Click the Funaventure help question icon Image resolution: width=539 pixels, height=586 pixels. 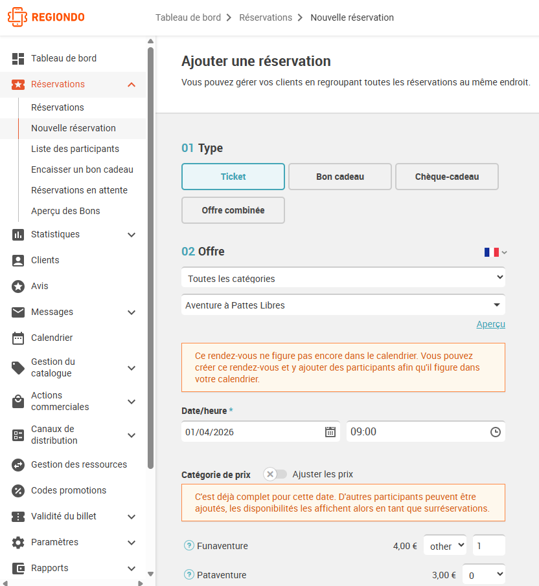pos(189,546)
